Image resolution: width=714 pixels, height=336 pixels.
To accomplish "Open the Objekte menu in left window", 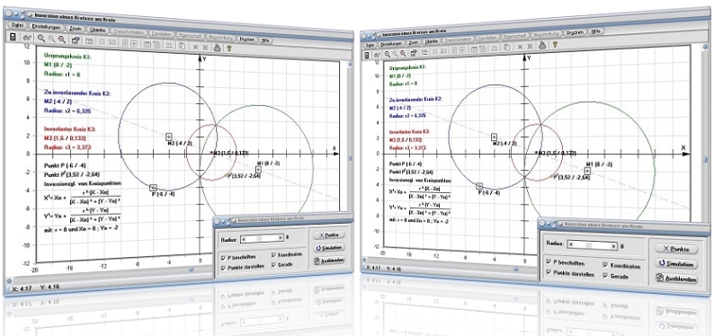I will tap(98, 31).
